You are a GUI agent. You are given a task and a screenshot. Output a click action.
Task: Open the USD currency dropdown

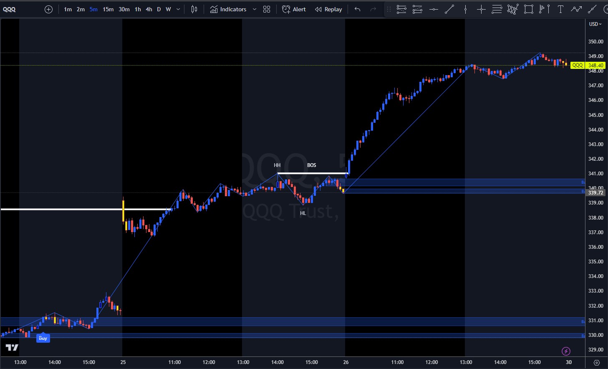(x=595, y=24)
